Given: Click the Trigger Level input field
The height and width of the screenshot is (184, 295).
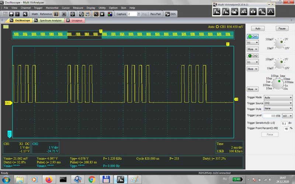Looking at the screenshot, I should pyautogui.click(x=272, y=116).
